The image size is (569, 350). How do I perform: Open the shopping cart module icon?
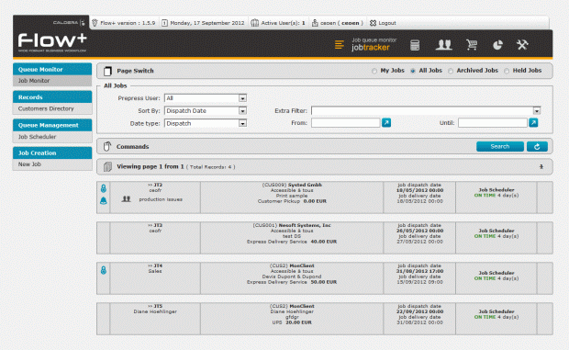pyautogui.click(x=472, y=45)
